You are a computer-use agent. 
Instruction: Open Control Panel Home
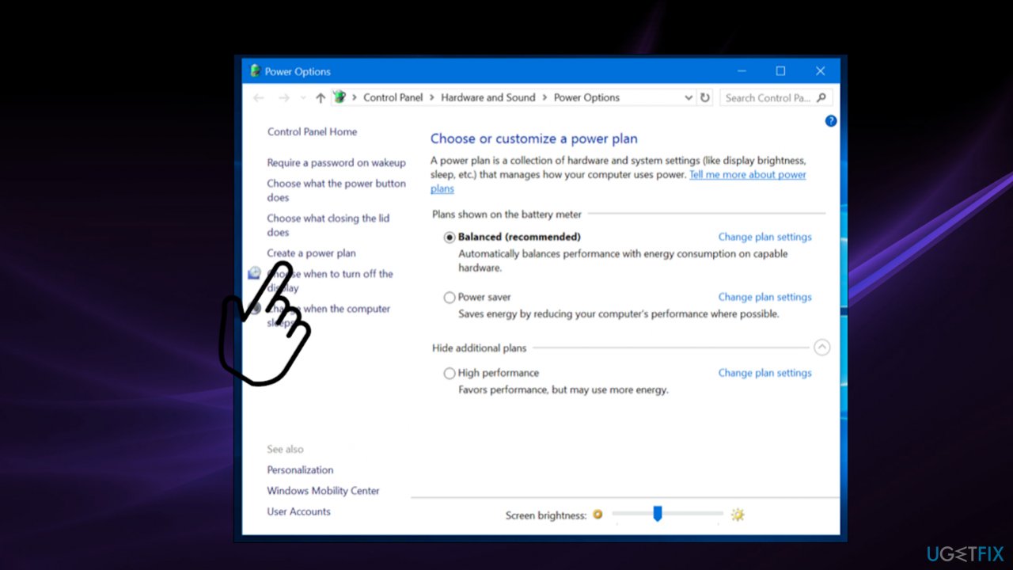(x=312, y=131)
